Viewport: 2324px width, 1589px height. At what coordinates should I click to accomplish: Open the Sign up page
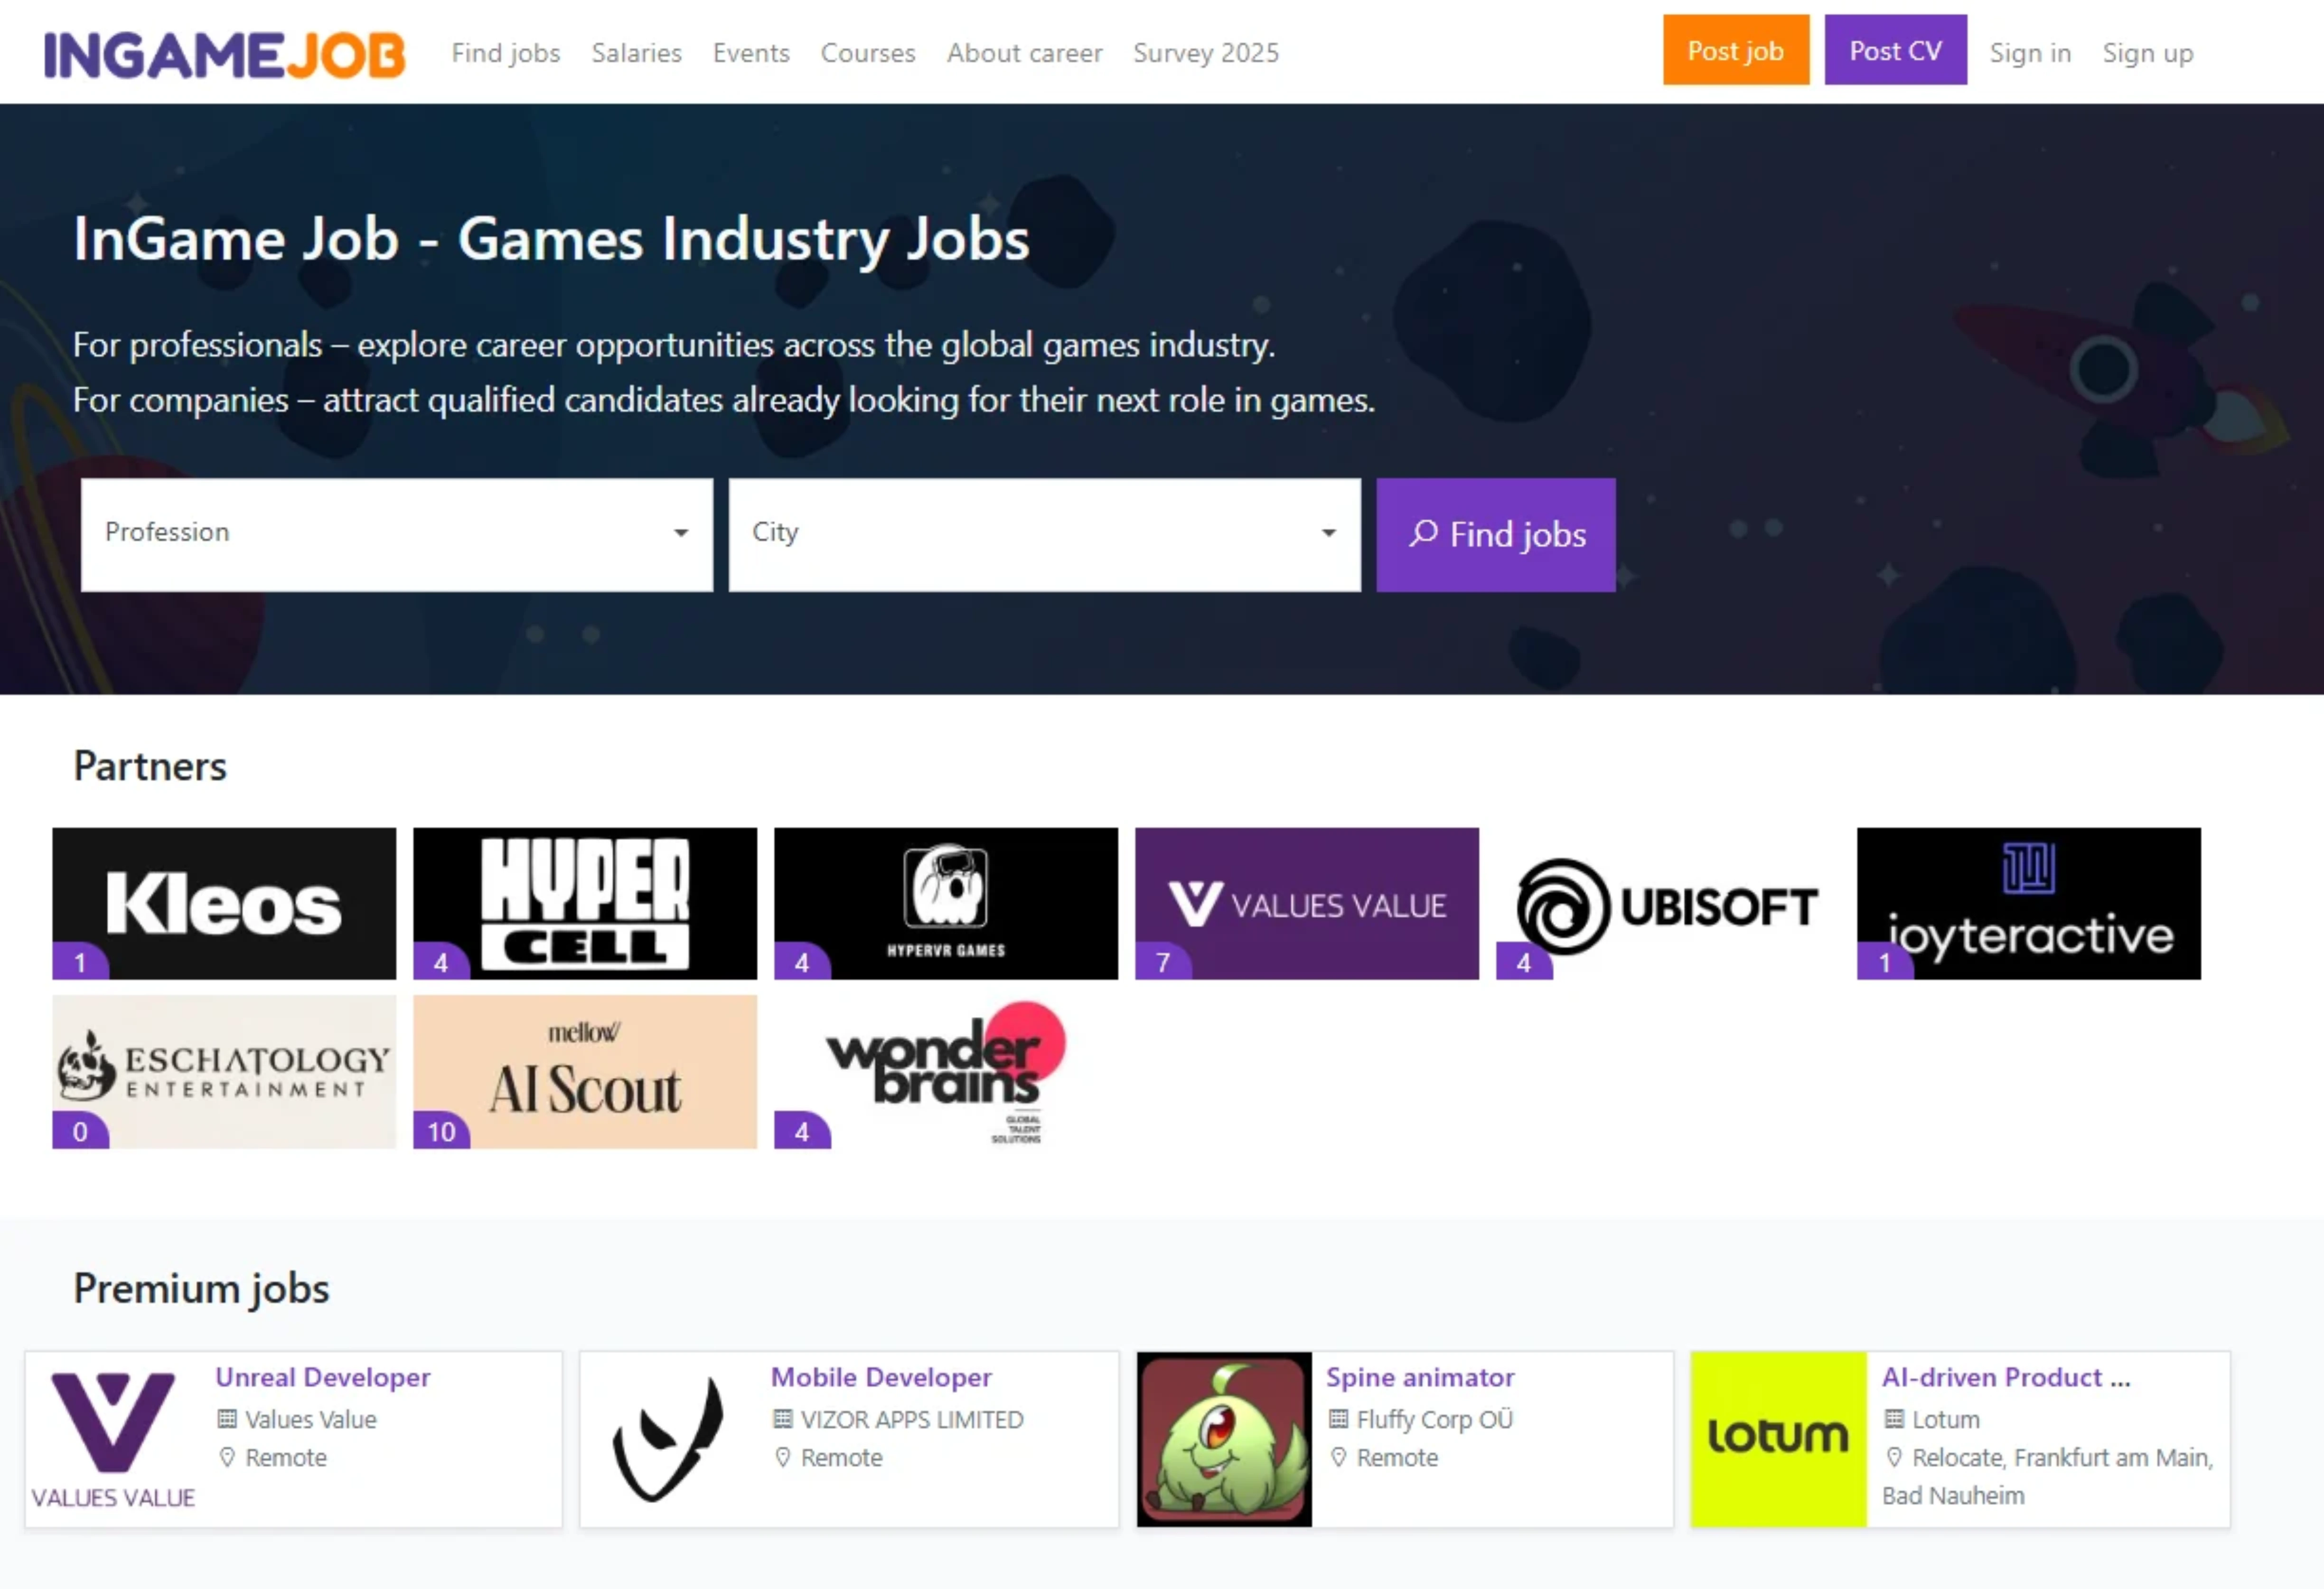(x=2148, y=53)
